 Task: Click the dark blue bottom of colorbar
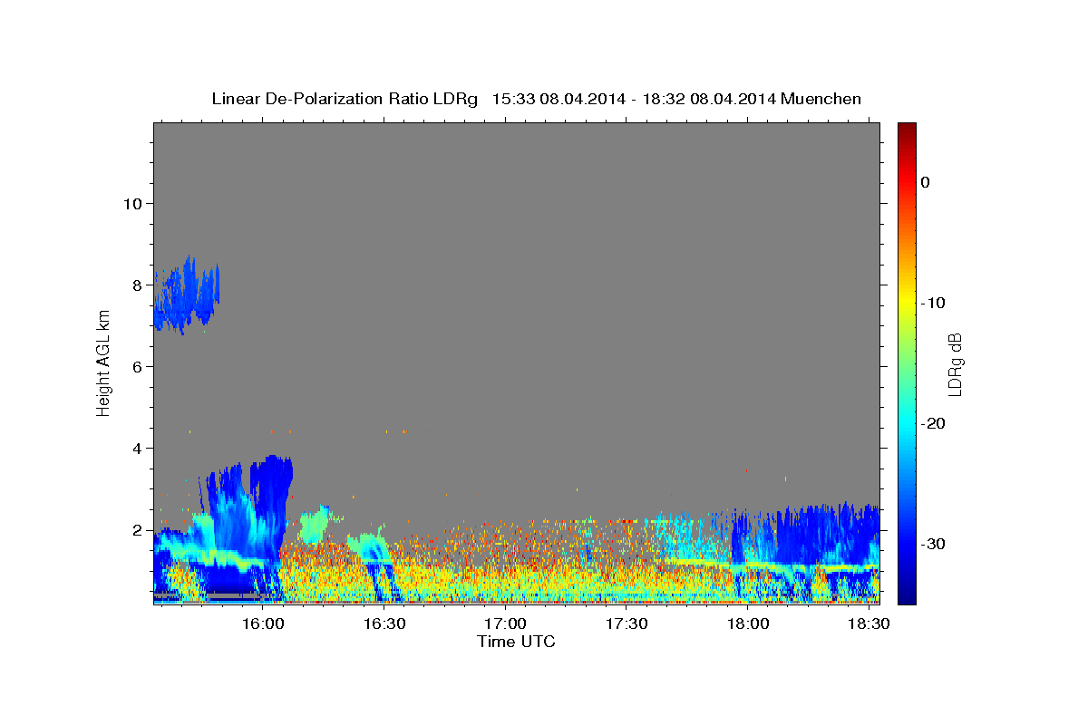[x=907, y=594]
